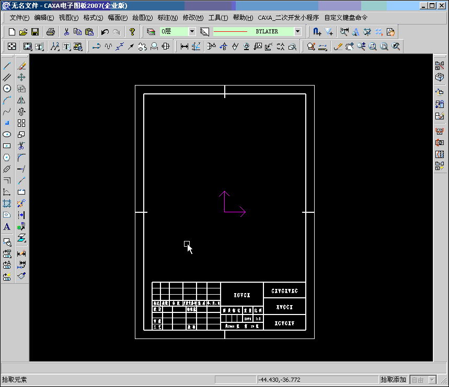Select the Rotate tool
The width and height of the screenshot is (449, 387).
click(x=21, y=112)
